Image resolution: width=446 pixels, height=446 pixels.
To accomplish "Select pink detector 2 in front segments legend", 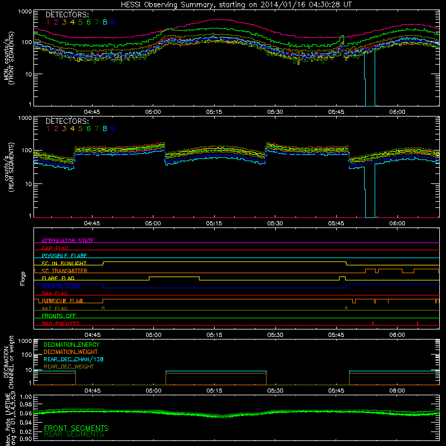I will (x=56, y=22).
